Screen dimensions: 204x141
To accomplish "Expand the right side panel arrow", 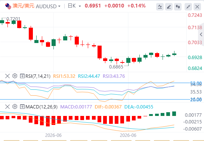I will [x=201, y=34].
